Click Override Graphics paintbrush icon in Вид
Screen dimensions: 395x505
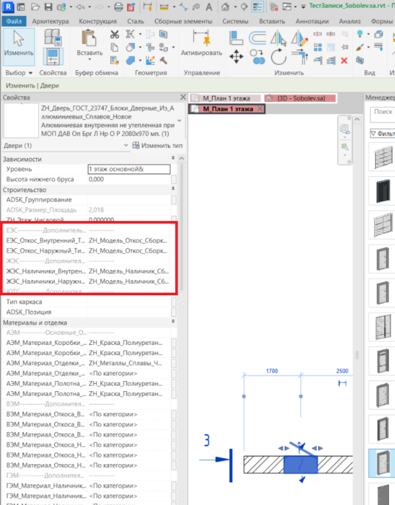click(x=360, y=48)
